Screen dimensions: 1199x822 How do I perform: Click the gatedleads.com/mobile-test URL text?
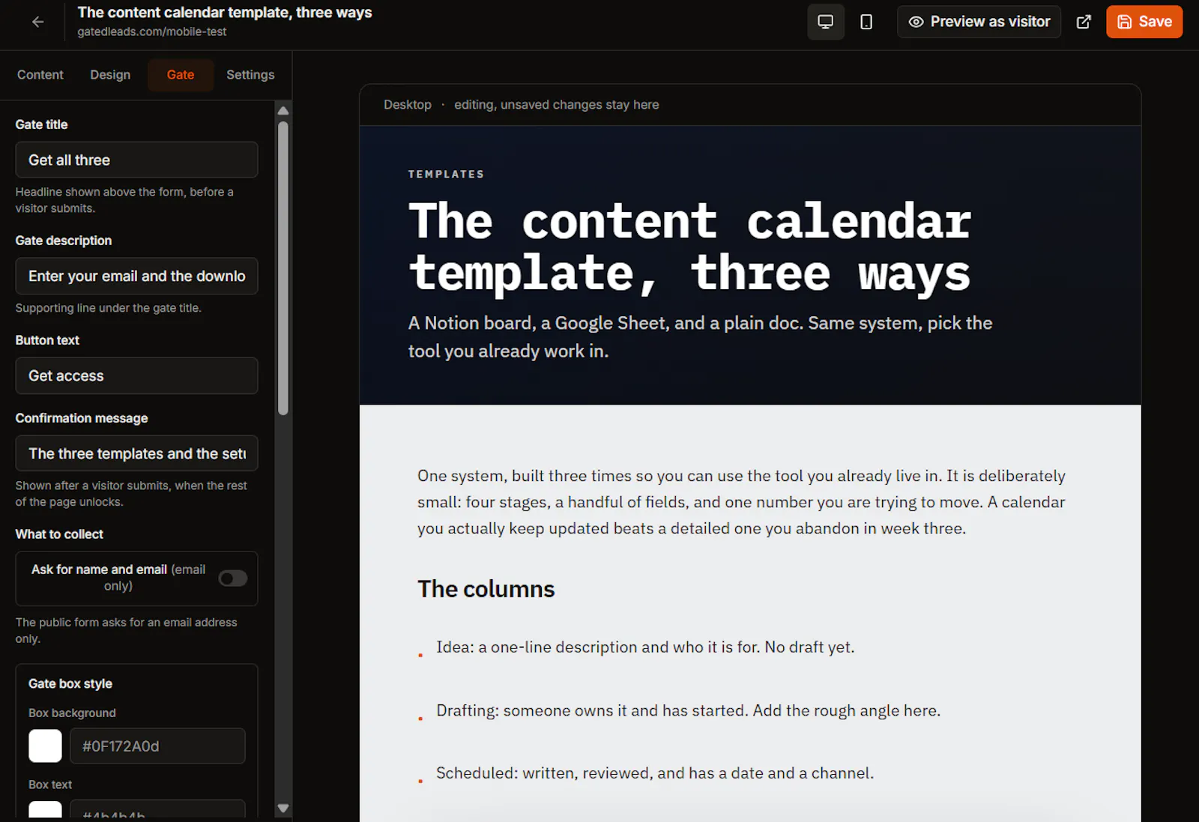click(x=152, y=32)
